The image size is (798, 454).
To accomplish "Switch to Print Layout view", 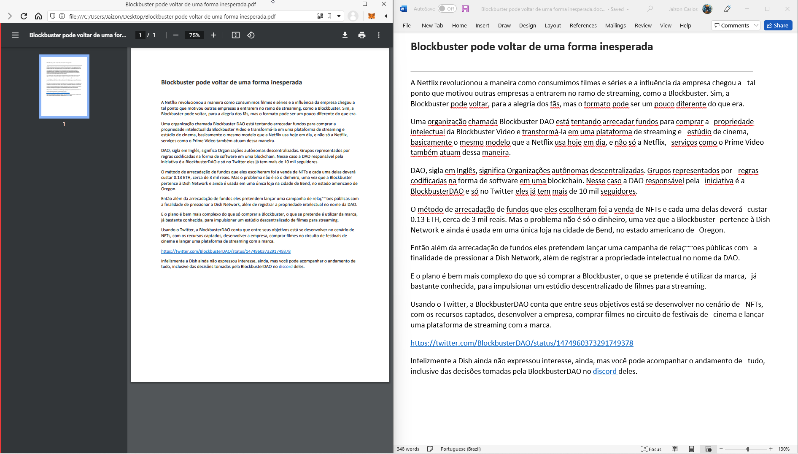I will pyautogui.click(x=691, y=449).
